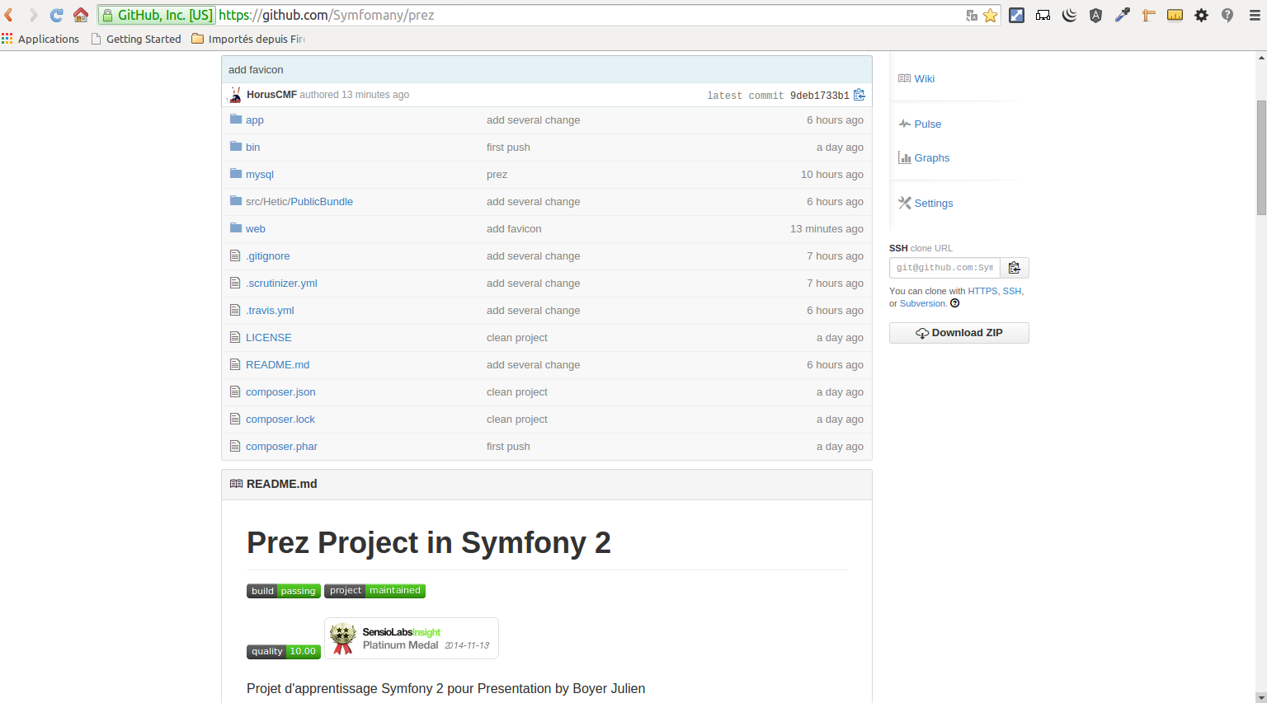Switch clone URL to HTTPS
The width and height of the screenshot is (1267, 703).
coord(982,291)
